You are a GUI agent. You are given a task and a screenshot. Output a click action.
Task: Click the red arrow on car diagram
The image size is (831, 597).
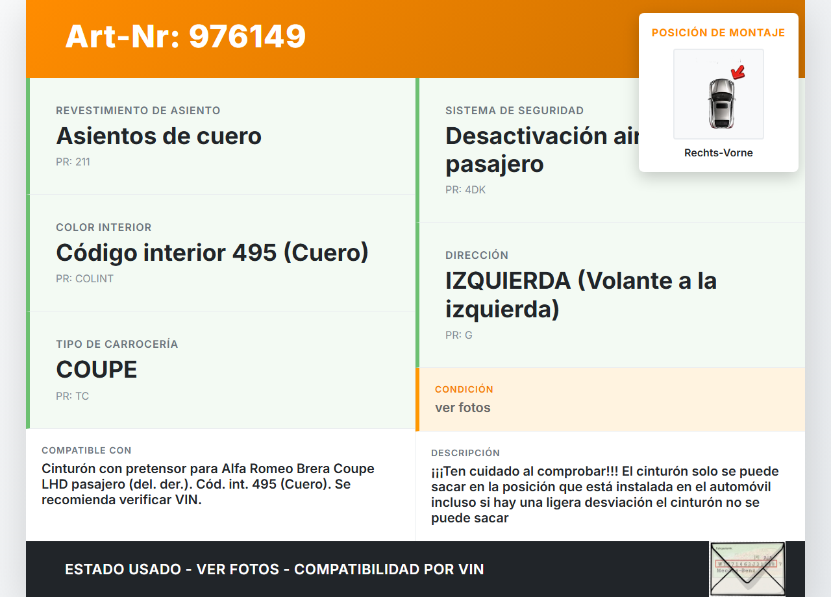point(737,70)
